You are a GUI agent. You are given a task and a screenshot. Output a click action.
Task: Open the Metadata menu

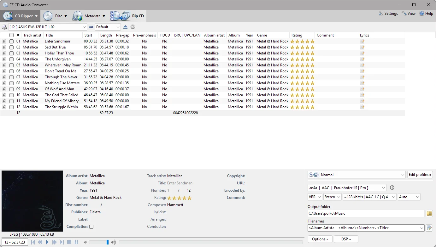click(x=89, y=16)
